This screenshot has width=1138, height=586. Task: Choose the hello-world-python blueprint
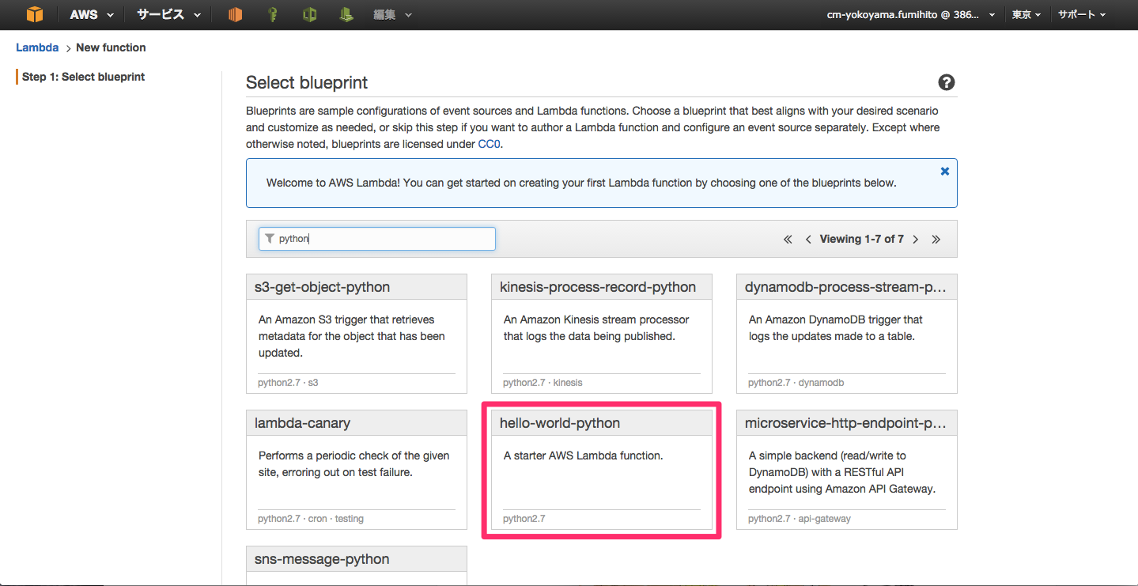pos(602,470)
